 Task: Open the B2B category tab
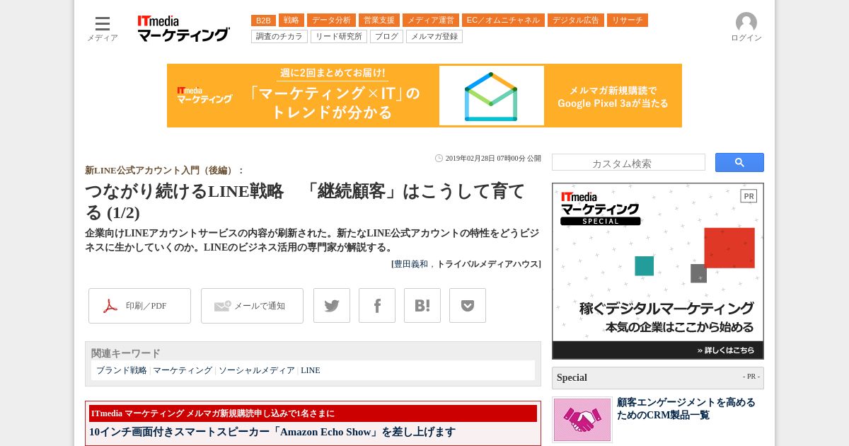point(263,21)
